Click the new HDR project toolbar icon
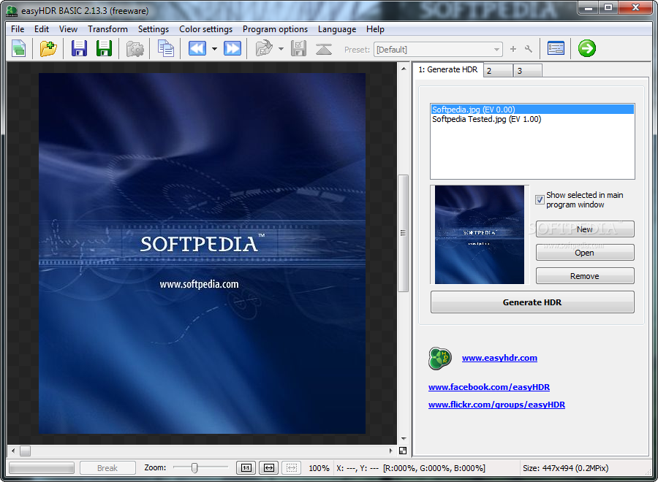The height and width of the screenshot is (482, 658). point(19,49)
